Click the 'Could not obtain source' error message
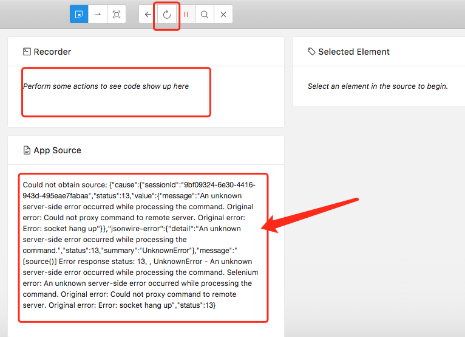 (141, 245)
